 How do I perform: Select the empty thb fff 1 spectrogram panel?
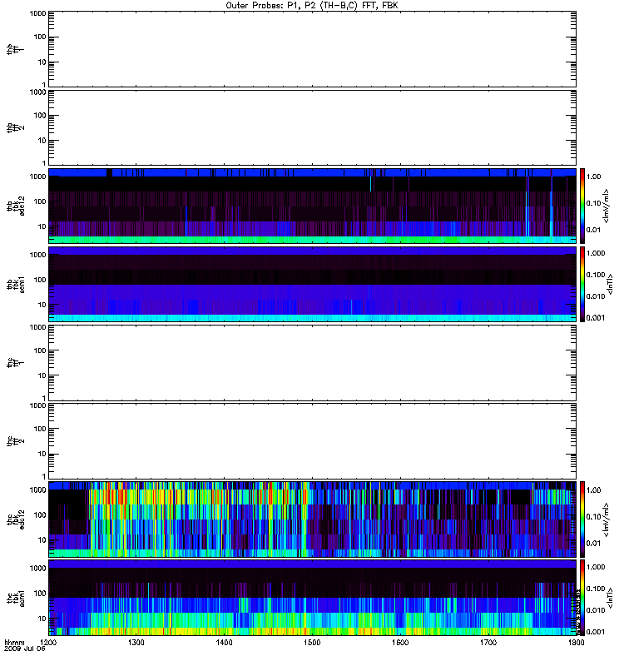pyautogui.click(x=312, y=49)
